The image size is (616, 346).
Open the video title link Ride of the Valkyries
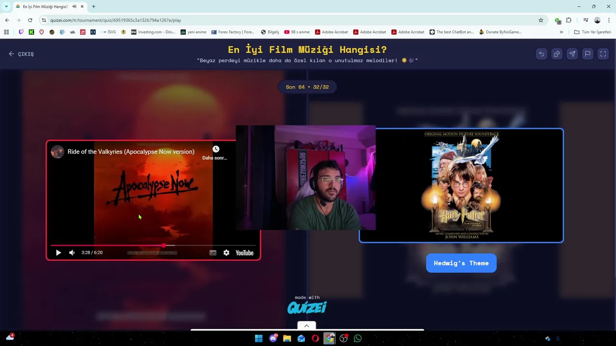[x=131, y=152]
